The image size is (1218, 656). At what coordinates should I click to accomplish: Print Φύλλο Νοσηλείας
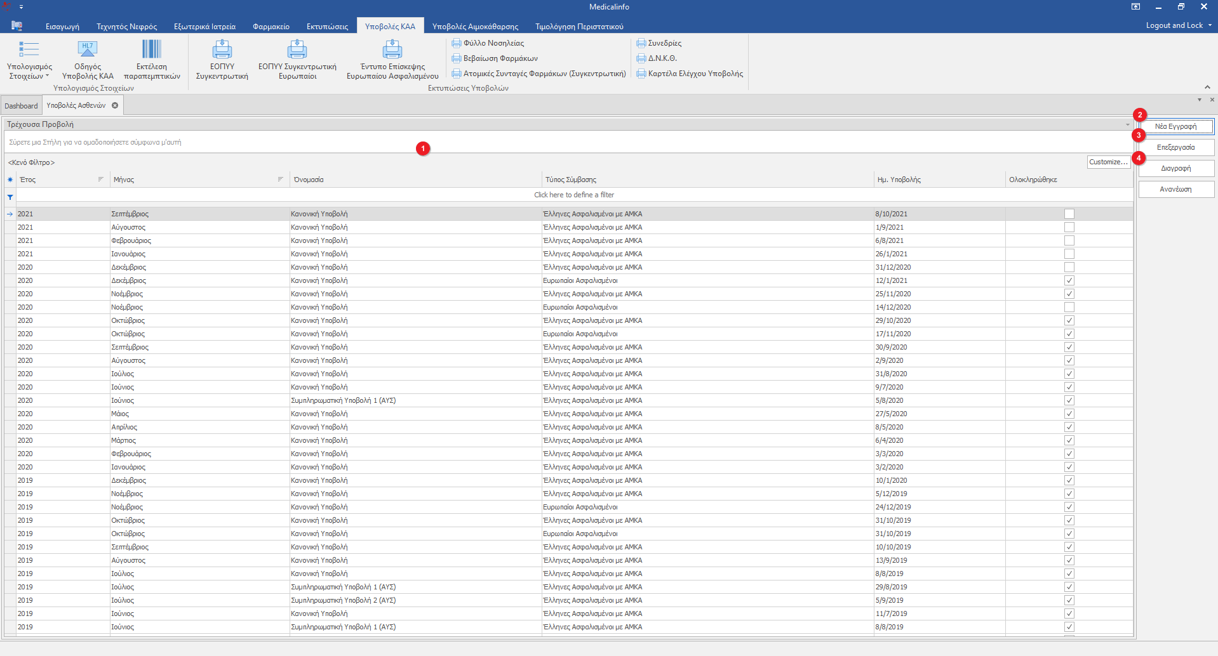(x=488, y=43)
